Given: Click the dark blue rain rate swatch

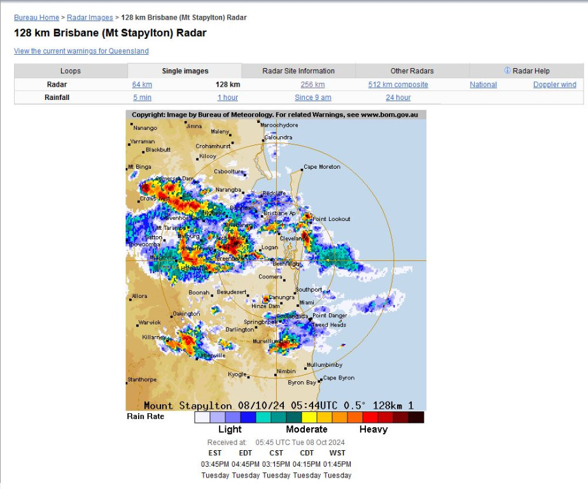Looking at the screenshot, I should 248,417.
